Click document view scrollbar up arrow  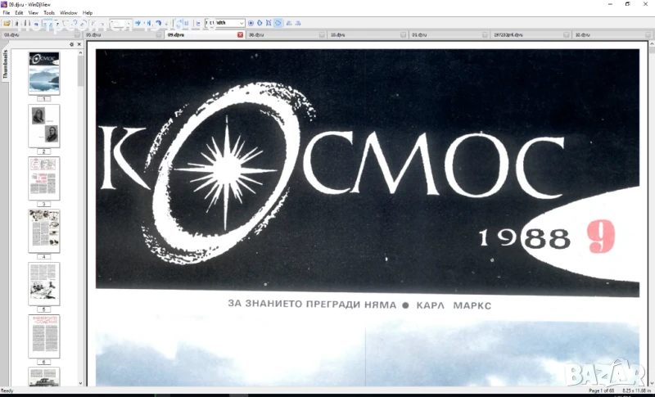point(652,44)
